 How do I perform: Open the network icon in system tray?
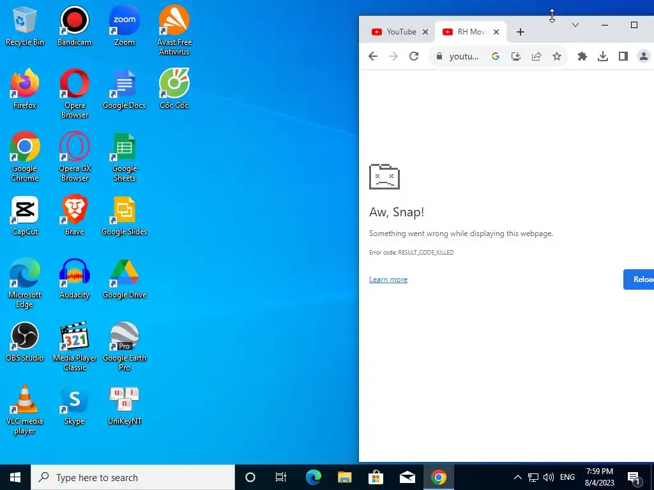point(533,477)
